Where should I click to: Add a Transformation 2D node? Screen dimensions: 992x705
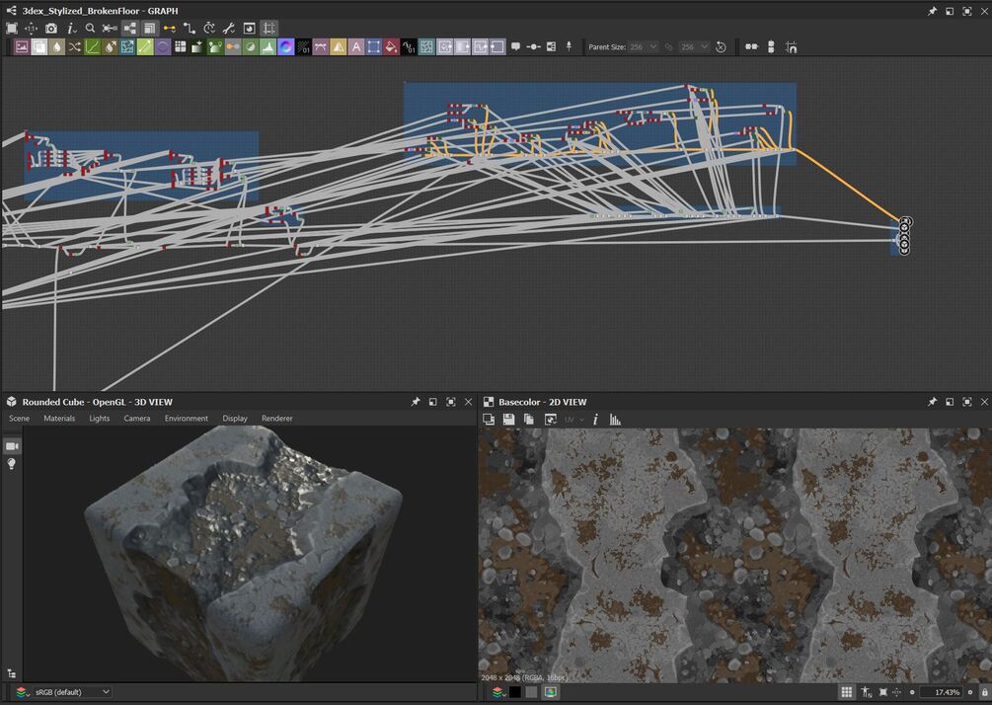(x=374, y=46)
